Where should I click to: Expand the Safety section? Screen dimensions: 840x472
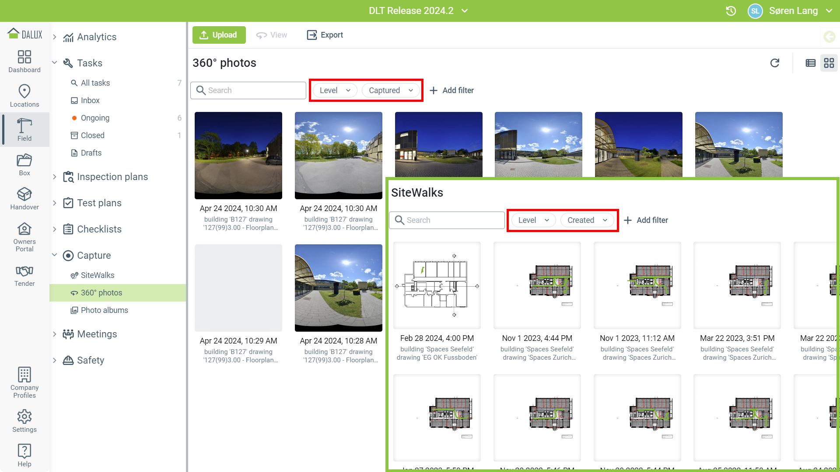pyautogui.click(x=55, y=360)
